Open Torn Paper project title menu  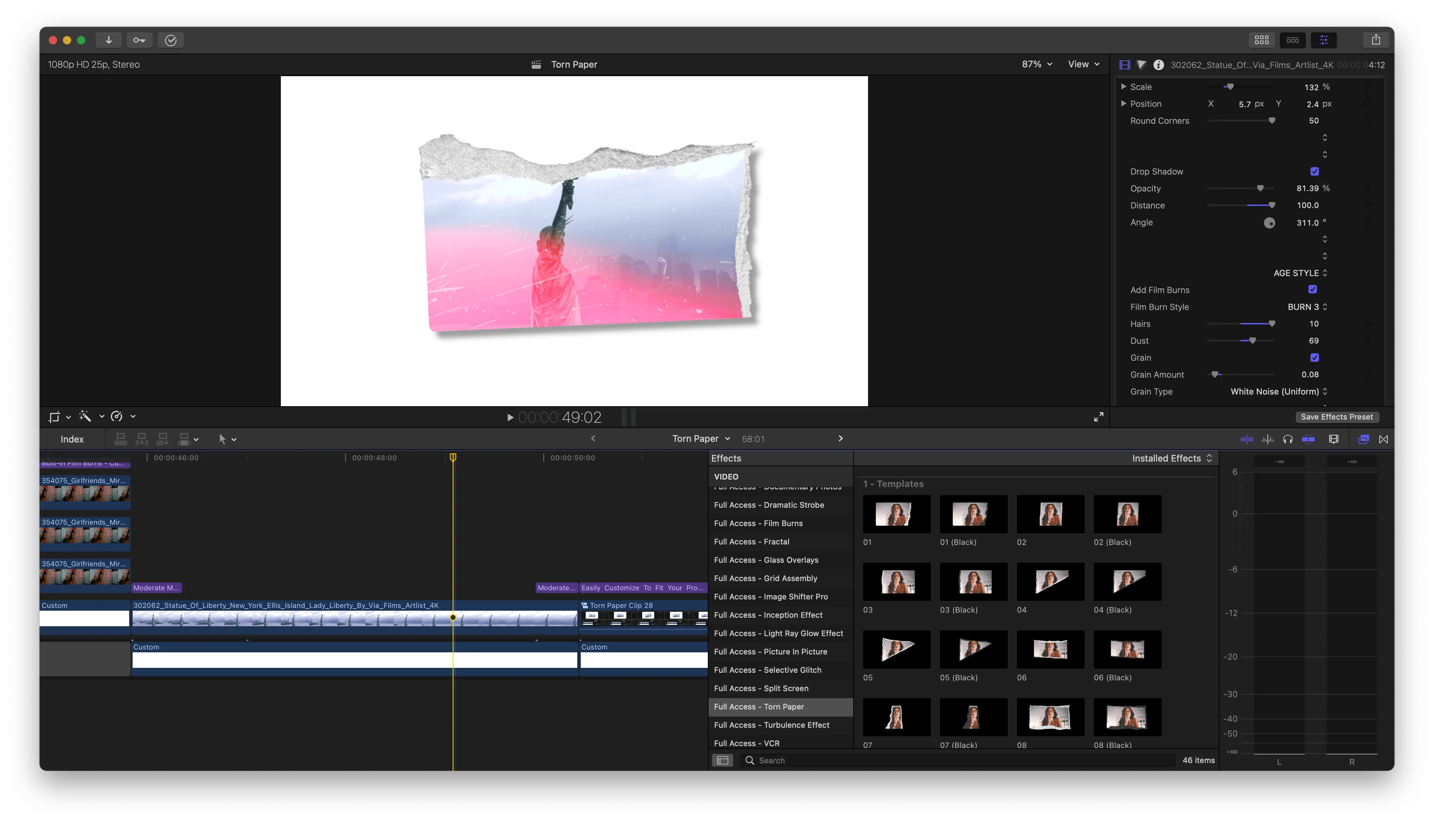[701, 439]
